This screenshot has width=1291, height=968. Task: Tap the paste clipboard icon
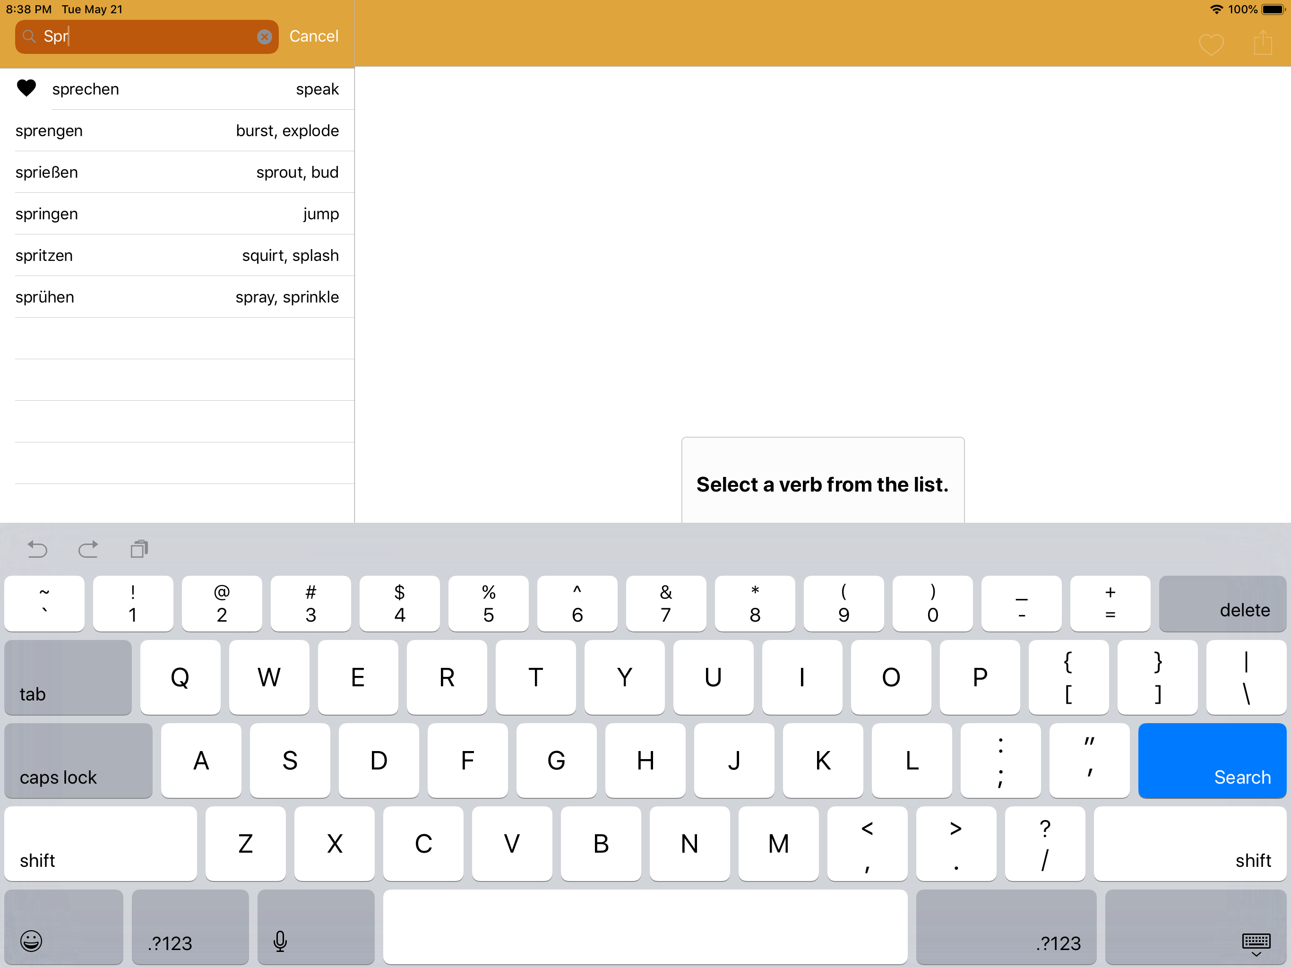(139, 549)
